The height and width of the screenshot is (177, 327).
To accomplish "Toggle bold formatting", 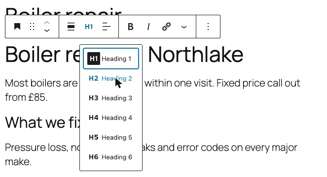I will (131, 27).
